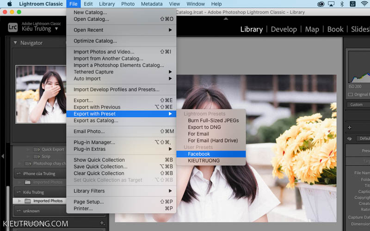Image resolution: width=370 pixels, height=231 pixels.
Task: Switch to the Library module
Action: coord(251,29)
